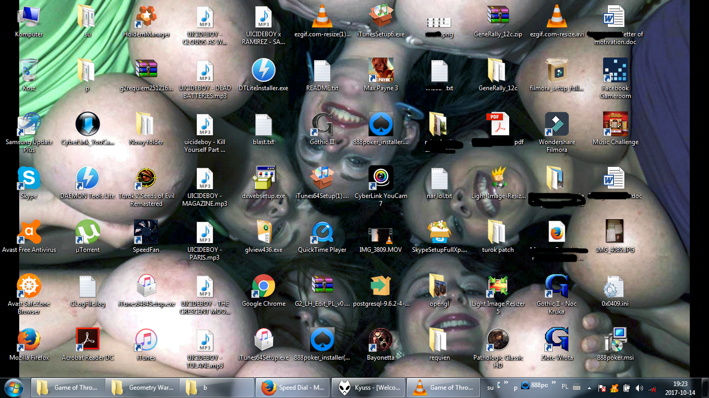
Task: Select UICIDEBOY - PARIS.mp3 file
Action: [205, 240]
